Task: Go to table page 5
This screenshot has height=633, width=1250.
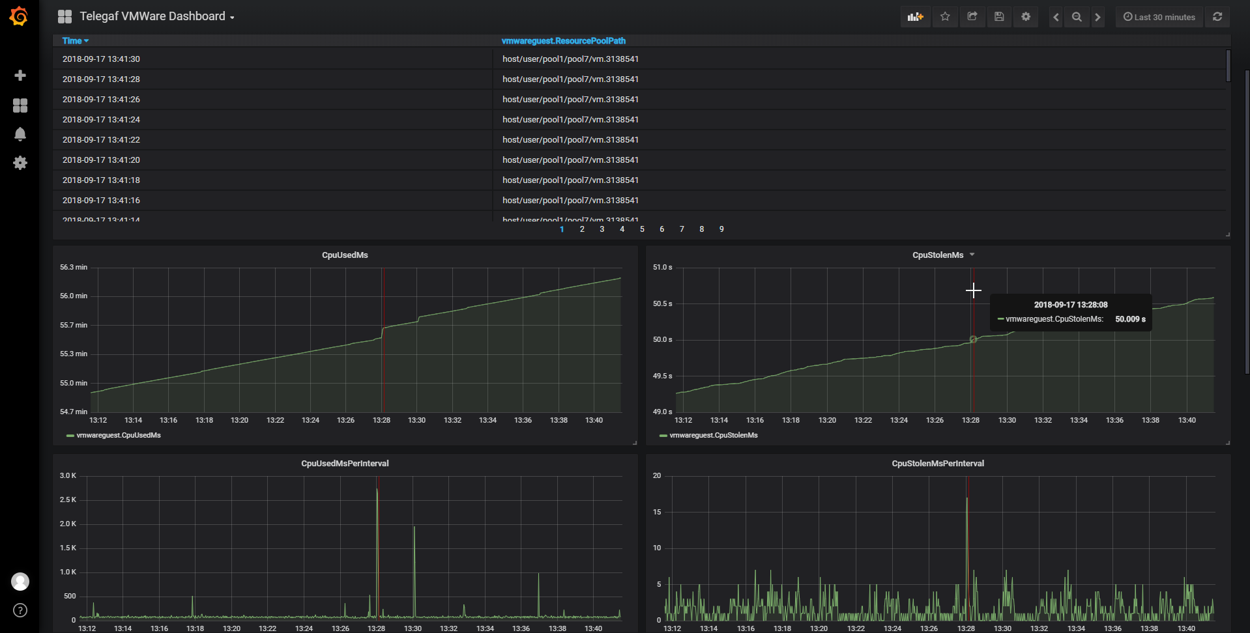Action: pos(642,229)
